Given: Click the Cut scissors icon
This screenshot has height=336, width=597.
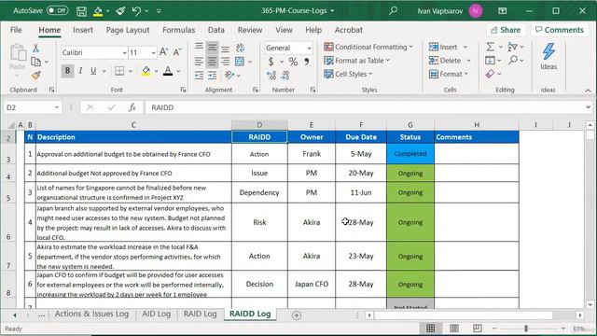Looking at the screenshot, I should [35, 48].
